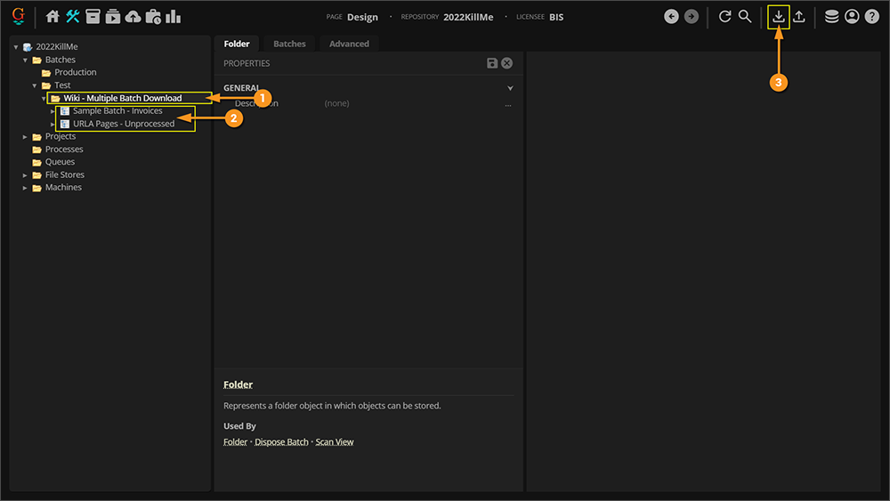Image resolution: width=890 pixels, height=501 pixels.
Task: Click the Upload icon in the toolbar
Action: pos(799,16)
